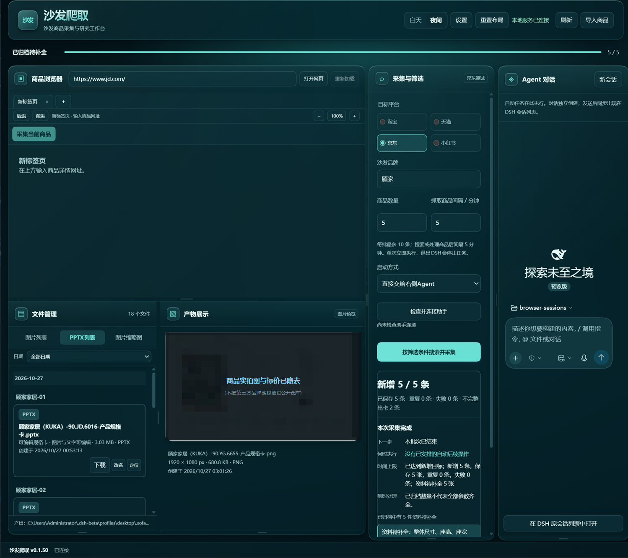Open the 启动方式 dropdown 直接交给右侧Agent

tap(429, 284)
